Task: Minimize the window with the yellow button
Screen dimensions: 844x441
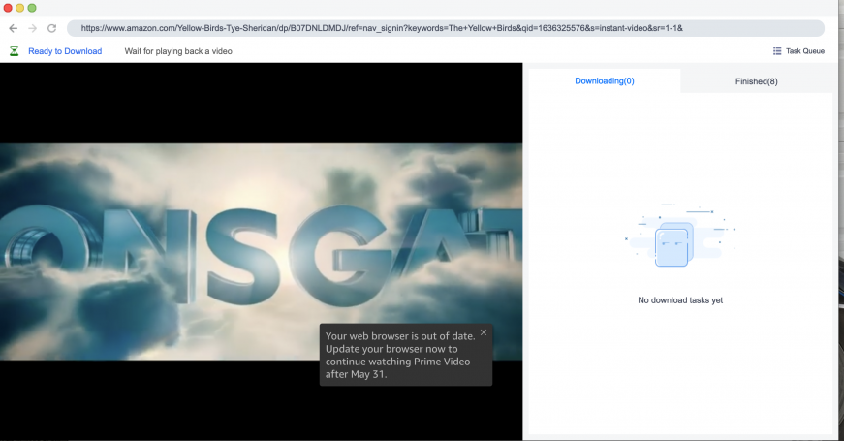Action: [x=20, y=8]
